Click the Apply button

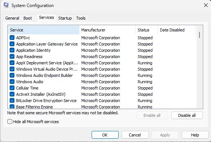coord(165,135)
